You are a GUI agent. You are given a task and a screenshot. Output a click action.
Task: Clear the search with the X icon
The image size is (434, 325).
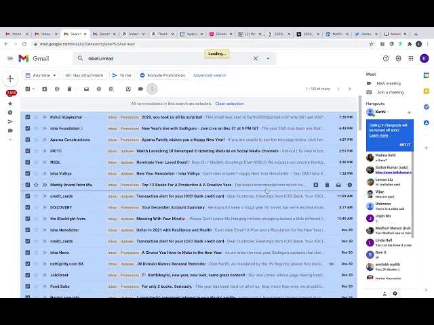[x=256, y=58]
